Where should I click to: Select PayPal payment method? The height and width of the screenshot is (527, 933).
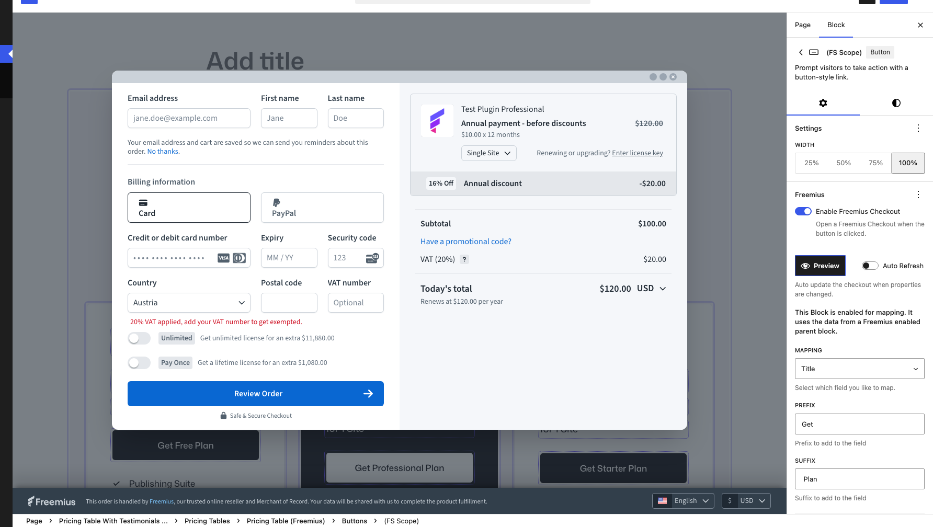pyautogui.click(x=322, y=208)
